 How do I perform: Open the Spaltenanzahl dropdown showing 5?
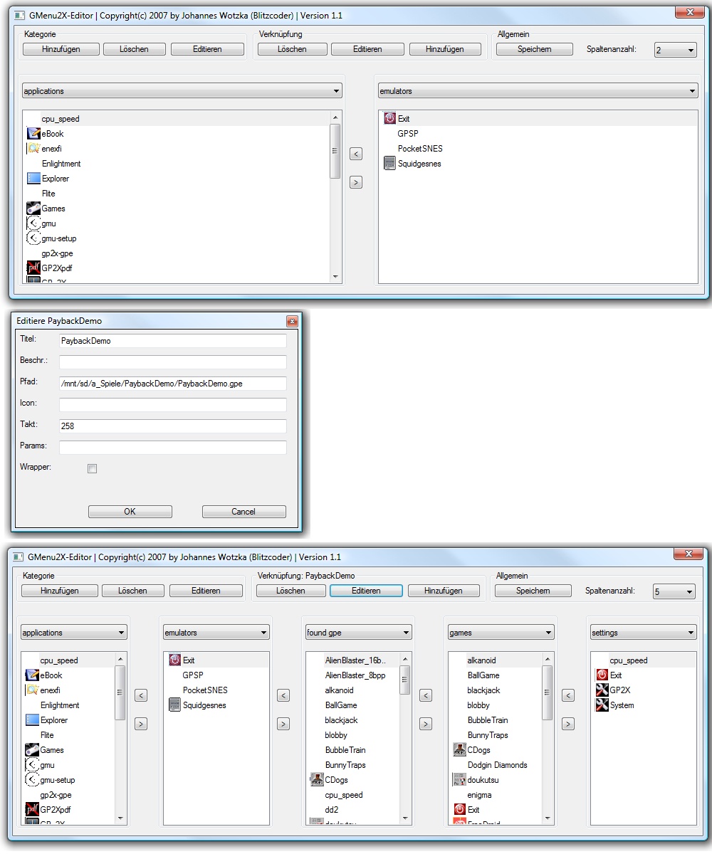coord(674,591)
